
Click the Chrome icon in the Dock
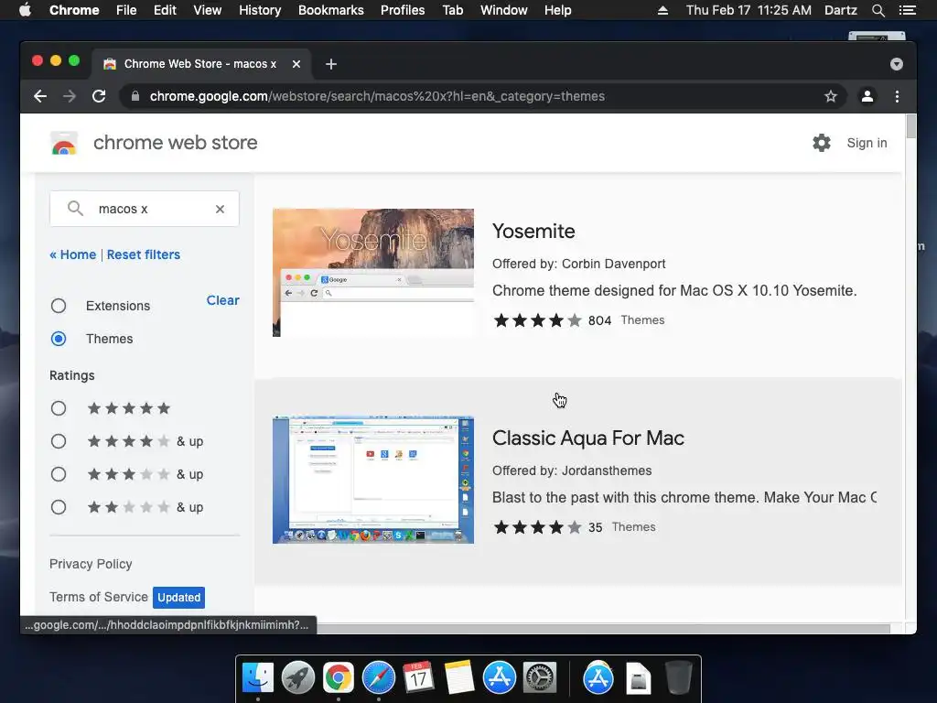click(339, 678)
